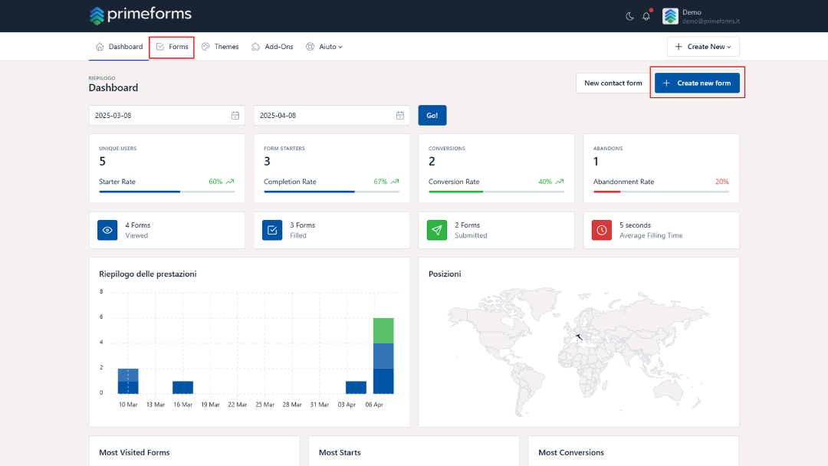The width and height of the screenshot is (828, 466).
Task: Click the Demo user avatar
Action: (x=670, y=16)
